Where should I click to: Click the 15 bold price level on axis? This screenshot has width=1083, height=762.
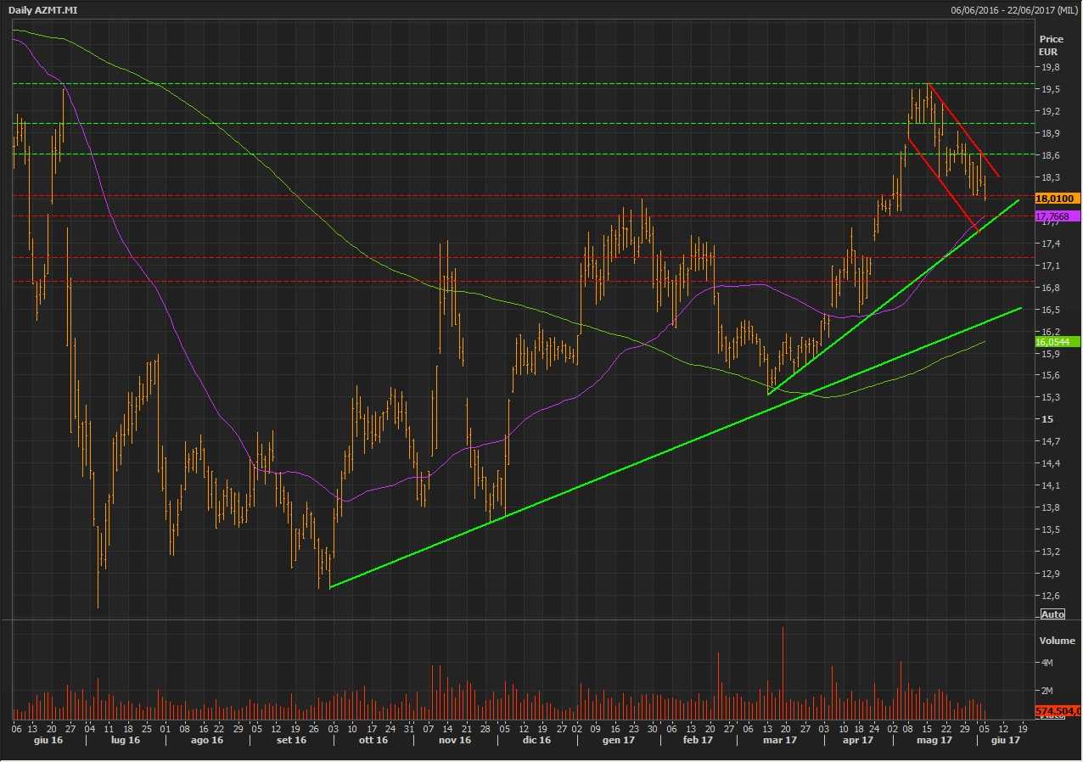(x=1046, y=419)
